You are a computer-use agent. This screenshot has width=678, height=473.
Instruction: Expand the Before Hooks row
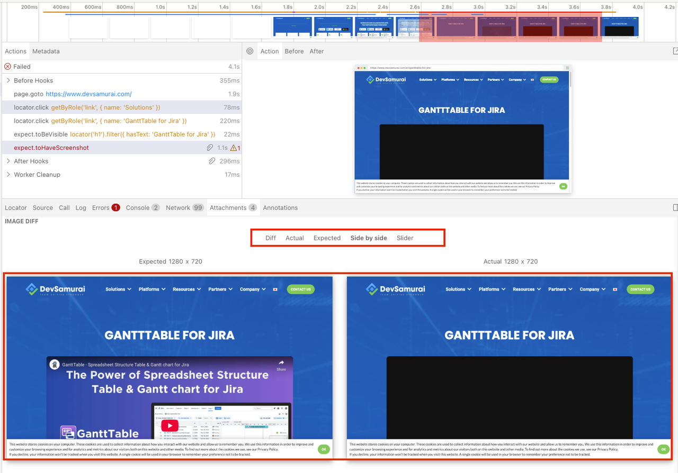[8, 80]
